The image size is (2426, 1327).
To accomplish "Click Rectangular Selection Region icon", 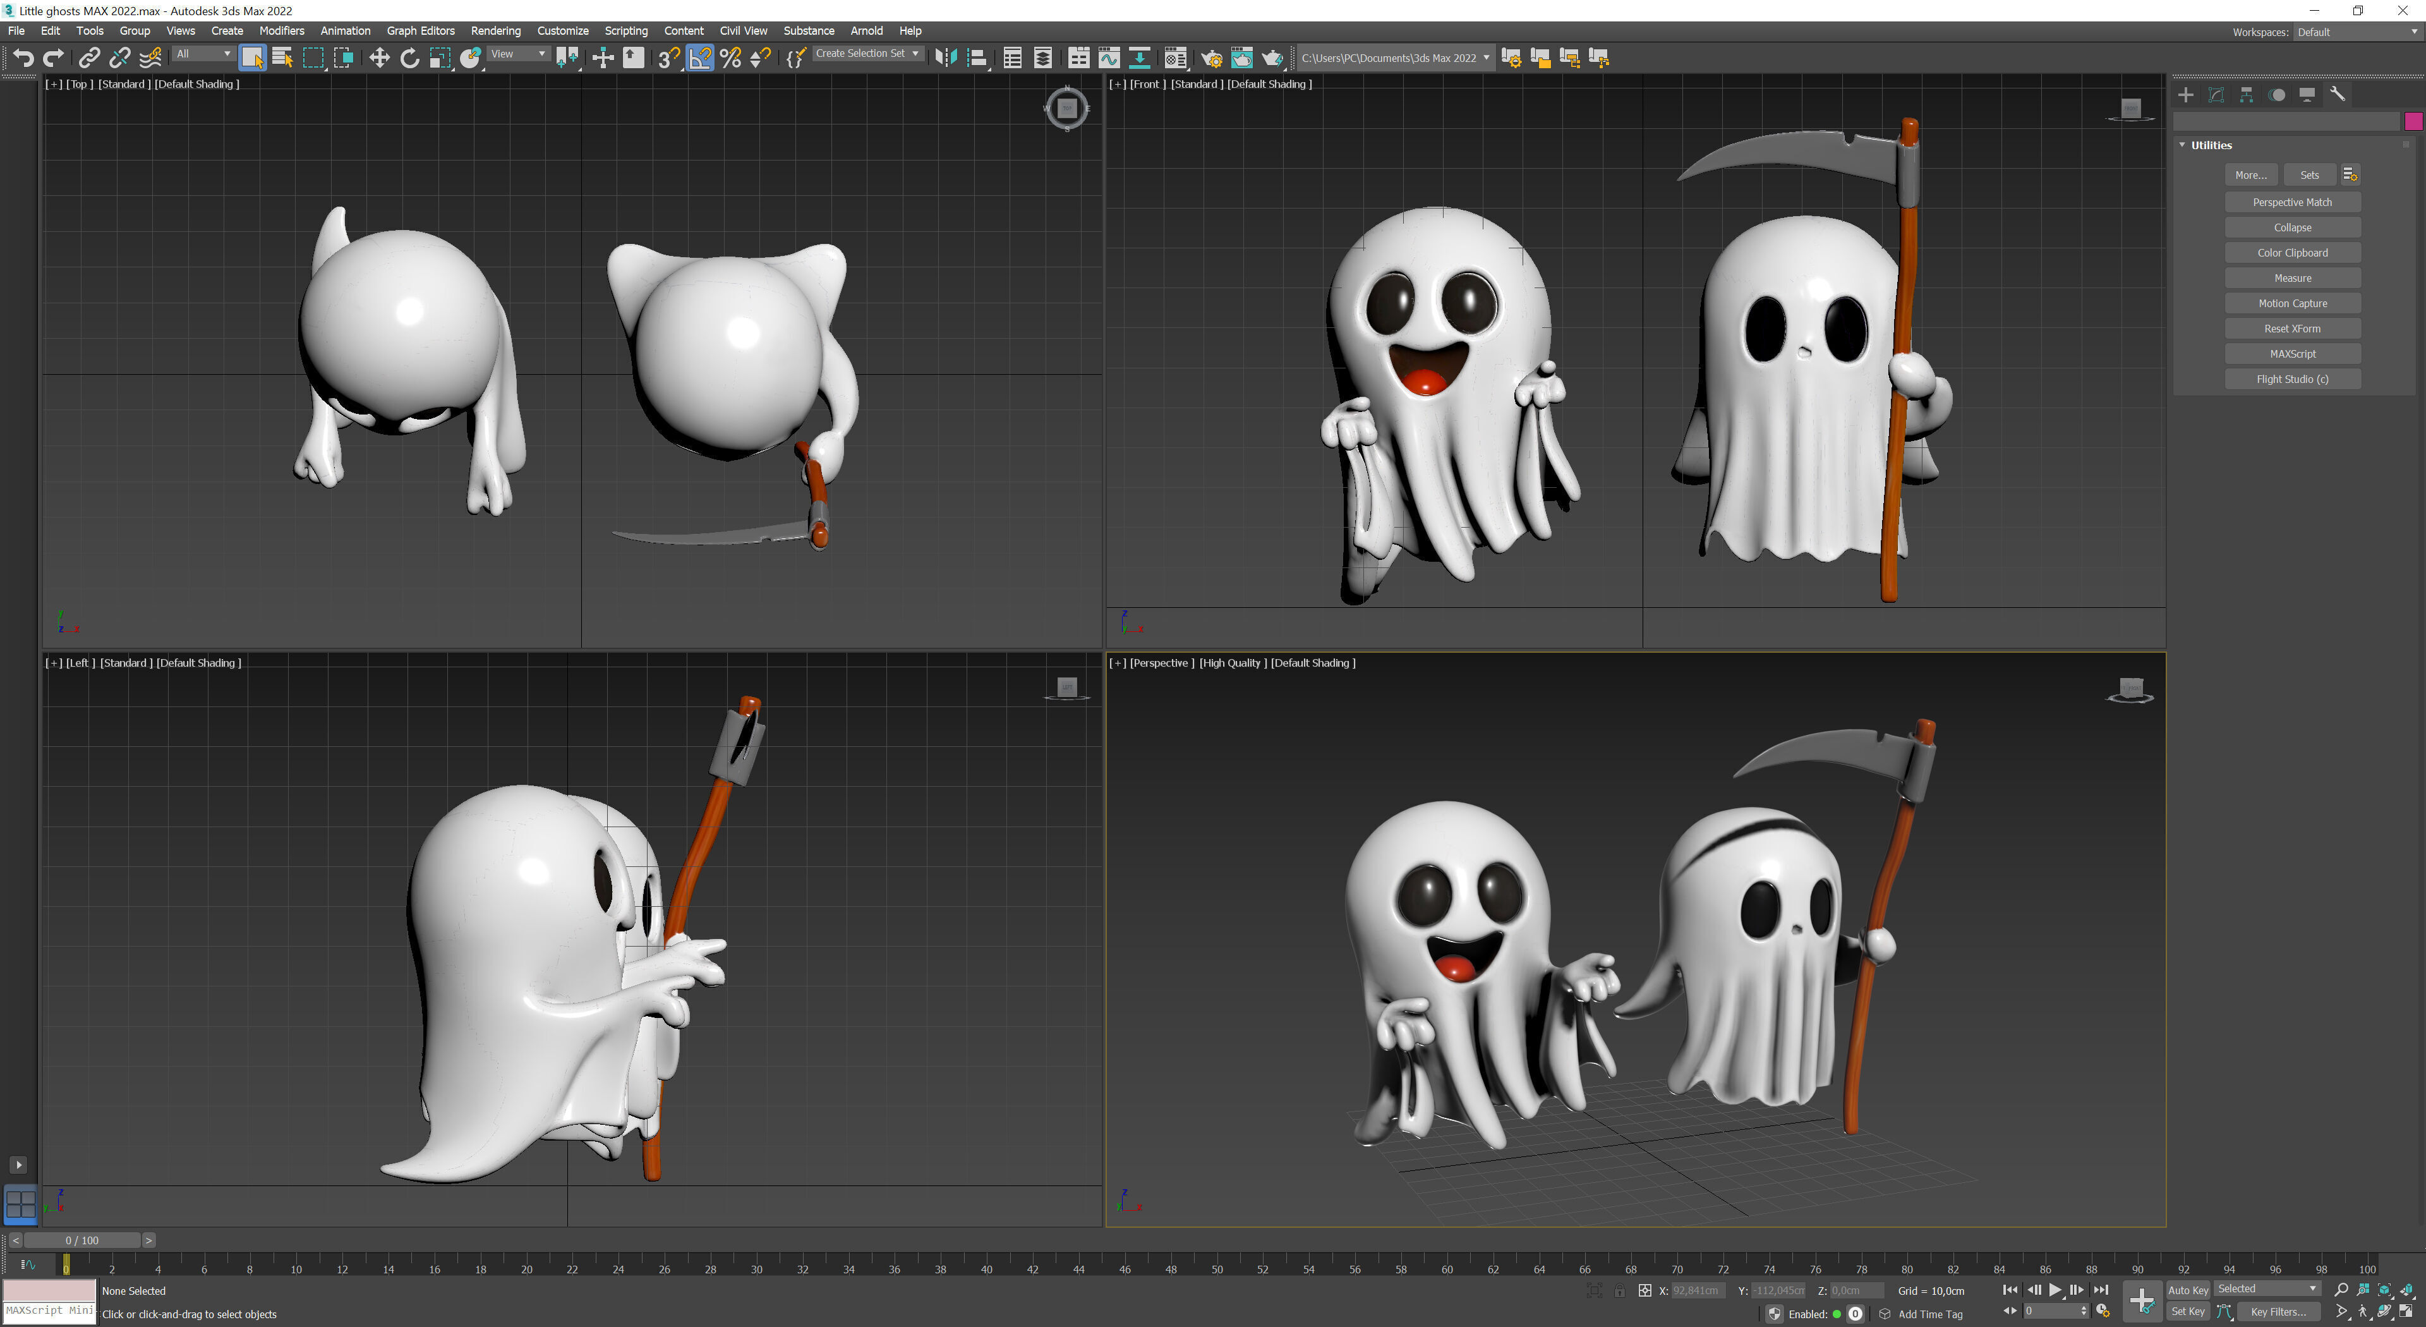I will click(x=313, y=58).
